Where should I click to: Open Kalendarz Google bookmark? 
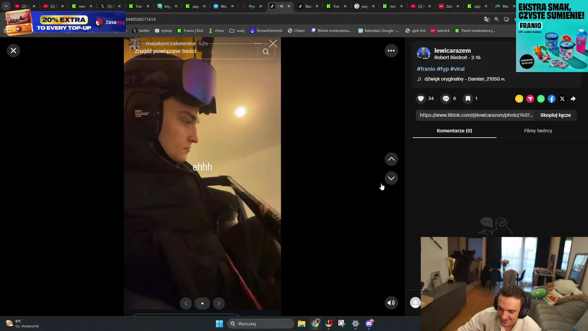point(378,31)
